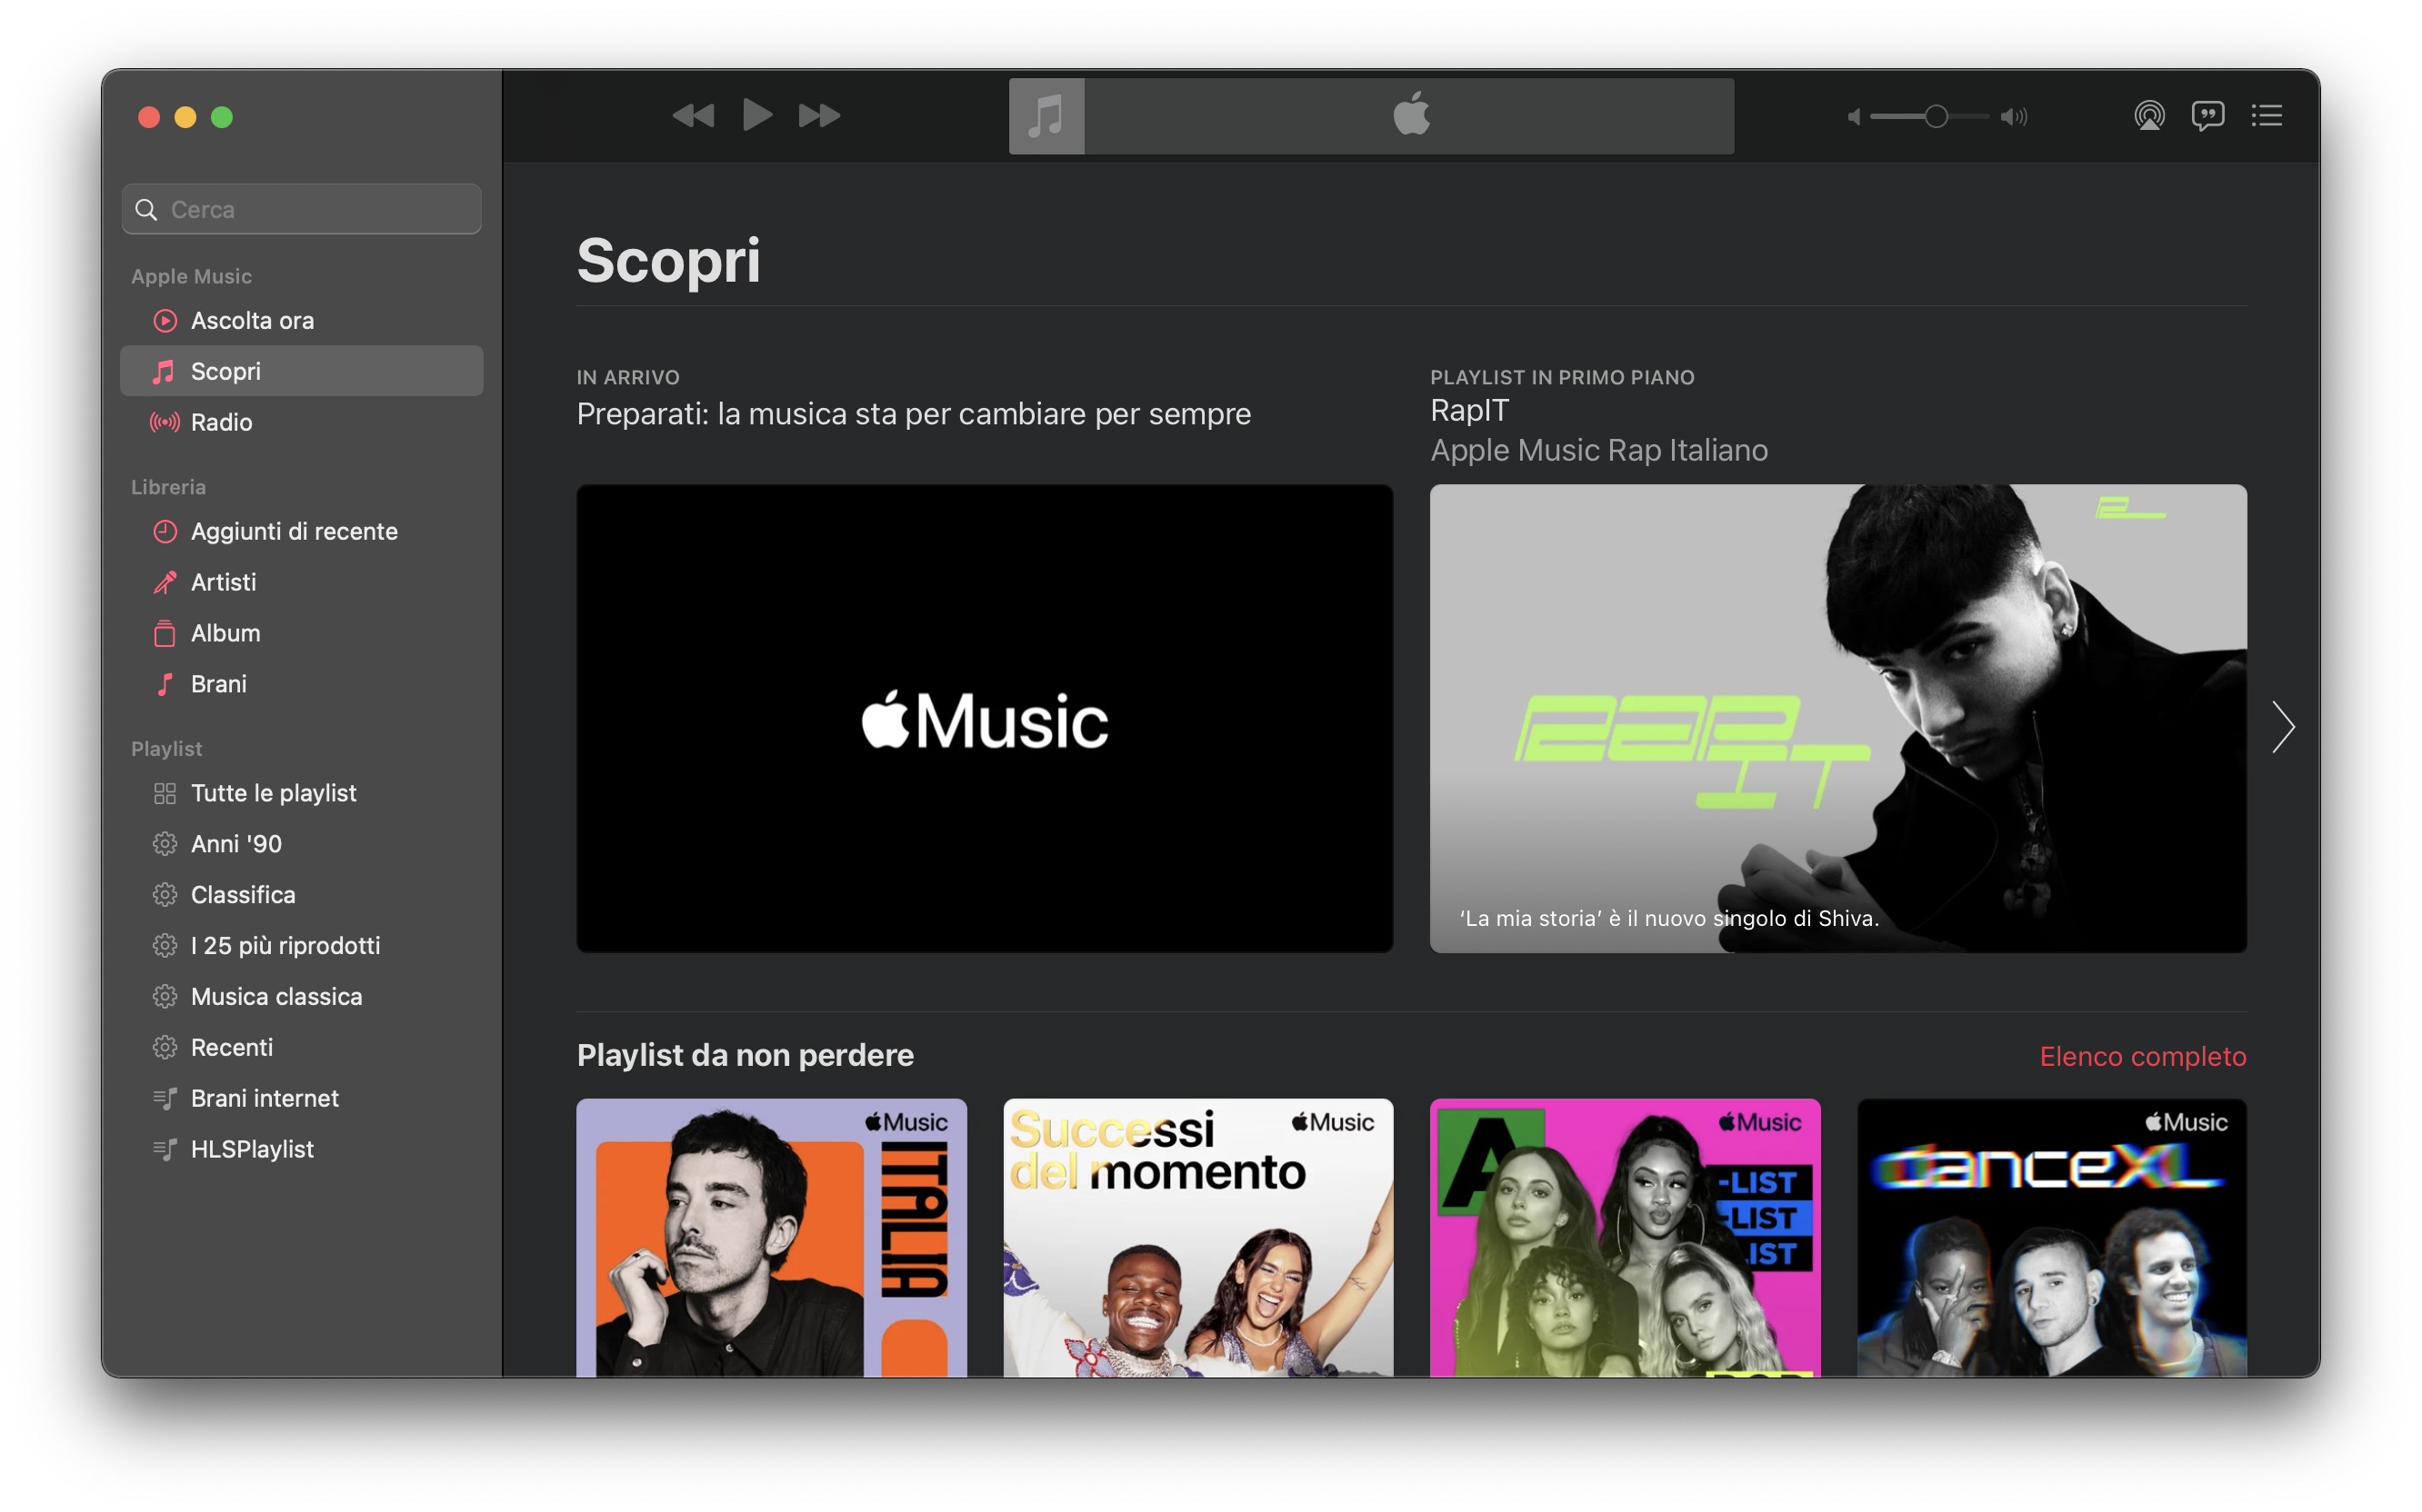Open Tutte le playlist
Screen dimensions: 2422x1512
coord(302,793)
